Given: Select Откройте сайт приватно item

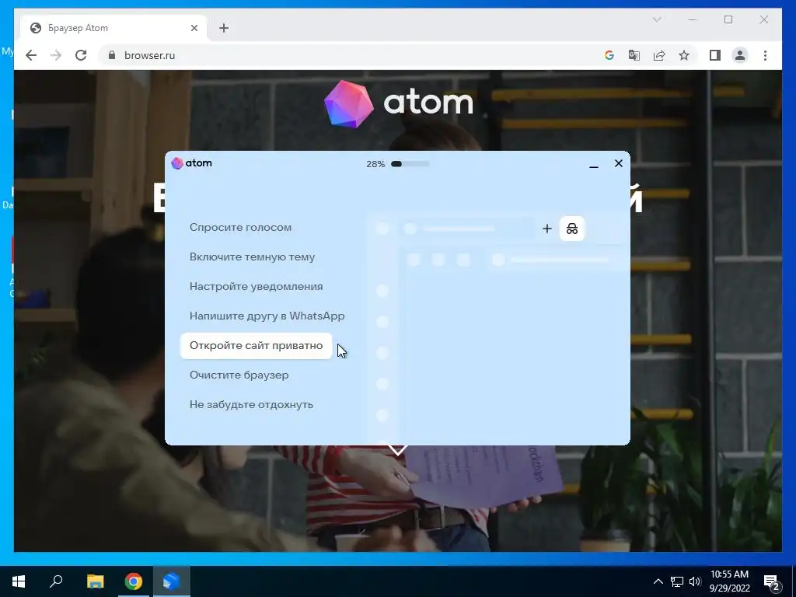Looking at the screenshot, I should [x=257, y=346].
